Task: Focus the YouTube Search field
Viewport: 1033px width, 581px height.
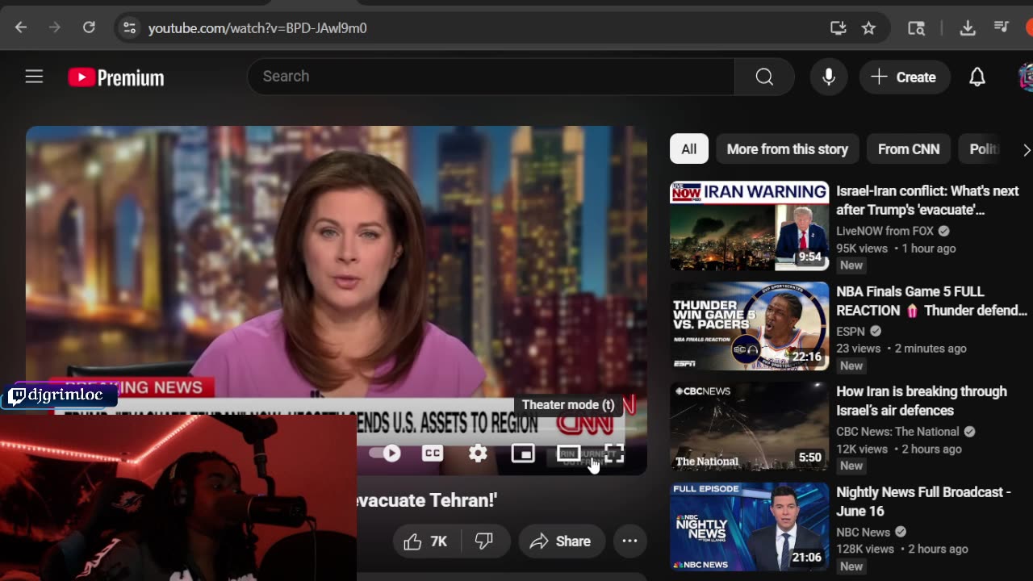Action: click(491, 77)
